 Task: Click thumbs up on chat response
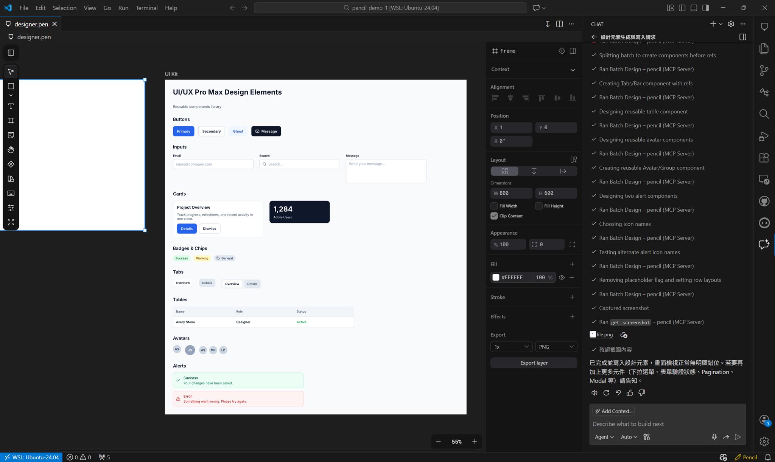pos(630,393)
